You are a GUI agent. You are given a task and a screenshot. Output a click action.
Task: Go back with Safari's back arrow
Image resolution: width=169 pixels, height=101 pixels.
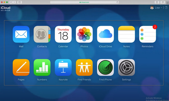(x=11, y=2)
